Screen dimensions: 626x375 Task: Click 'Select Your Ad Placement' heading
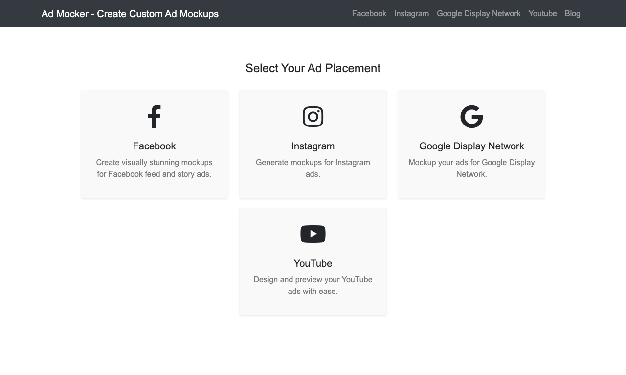(313, 68)
